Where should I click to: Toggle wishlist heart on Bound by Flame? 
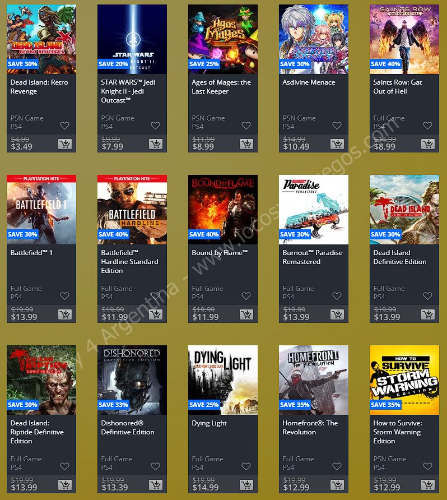(246, 296)
